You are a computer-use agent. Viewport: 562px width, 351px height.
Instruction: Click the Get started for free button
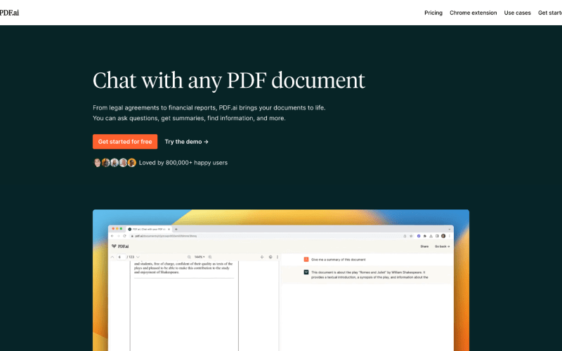point(125,142)
